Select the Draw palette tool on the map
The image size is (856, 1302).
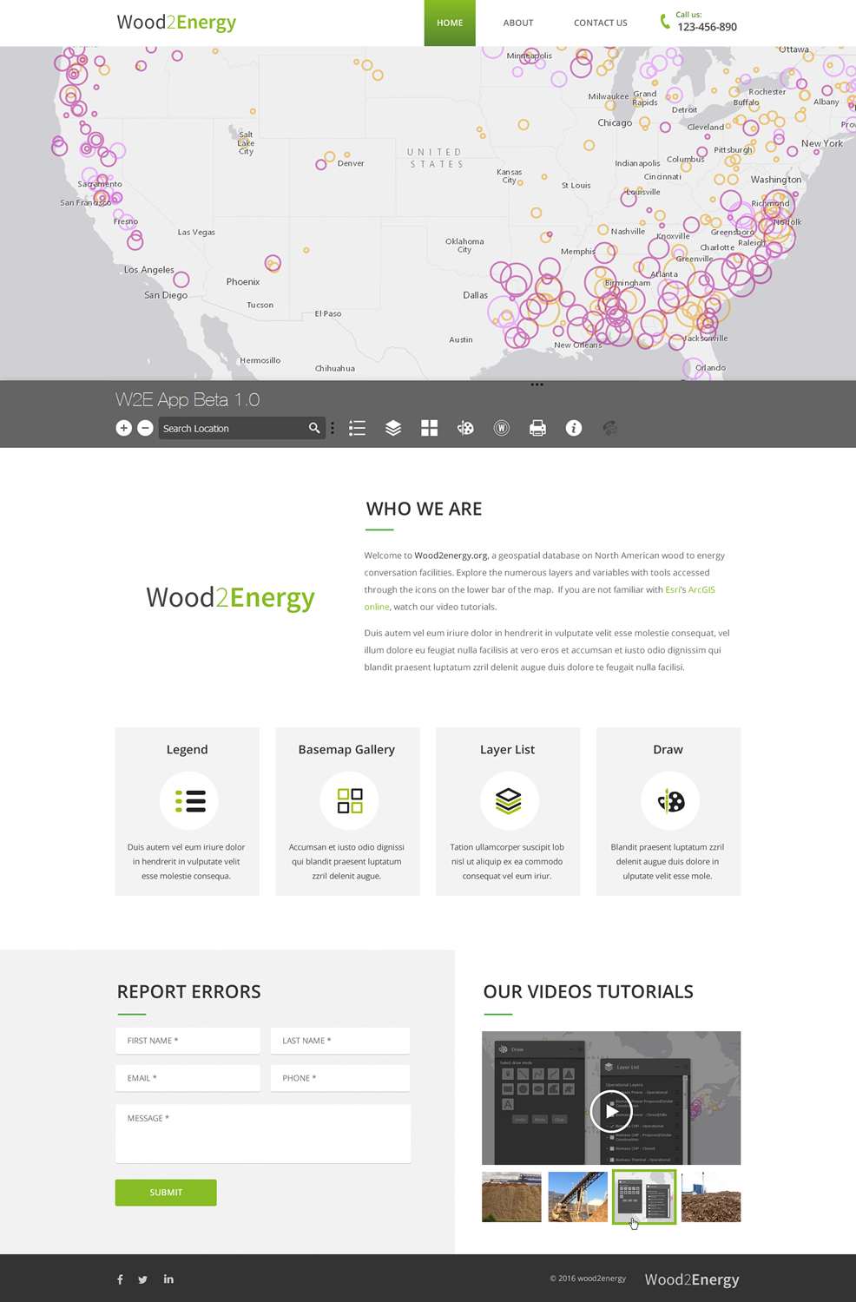tap(465, 428)
